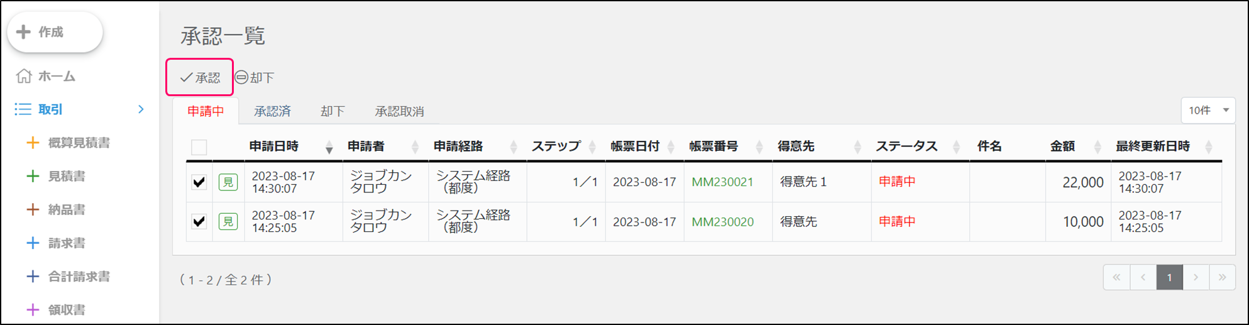Open the document link MM230021

(x=722, y=182)
